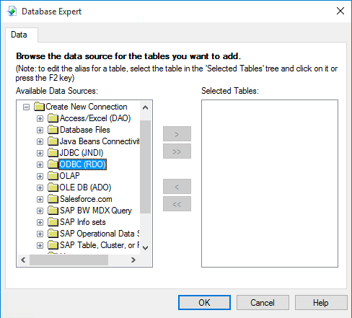Expand the SAP Info sets node
352x318 pixels.
coord(40,222)
